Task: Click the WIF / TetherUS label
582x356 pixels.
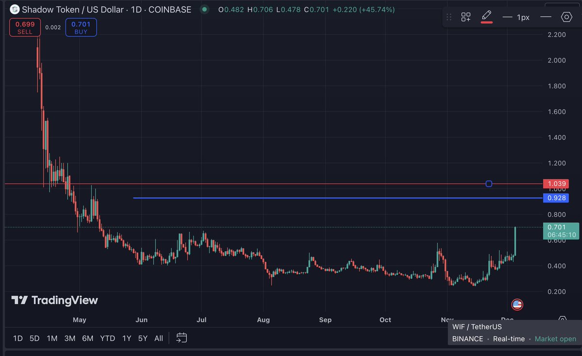Action: pos(477,327)
